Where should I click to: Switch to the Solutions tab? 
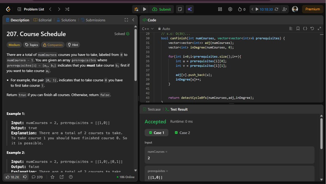[66, 20]
